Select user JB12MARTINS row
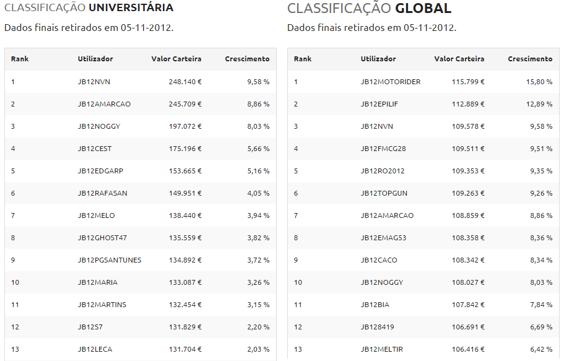Image resolution: width=564 pixels, height=361 pixels. click(102, 305)
